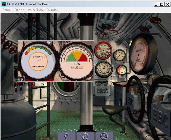Click the stopwatch button at bottom
Screen dimensions: 171x140
pos(86,136)
